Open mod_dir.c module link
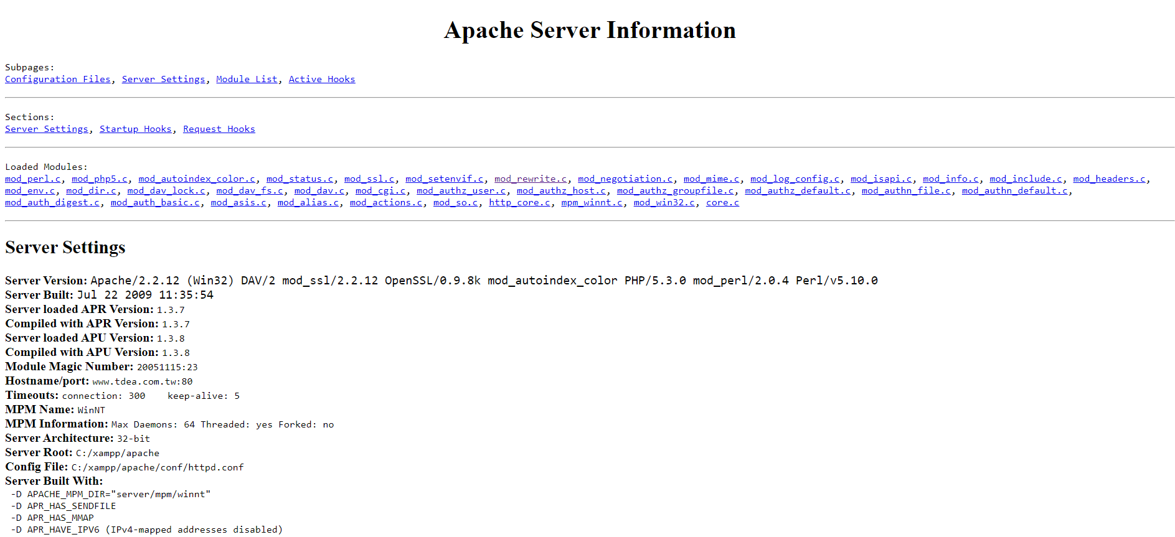The image size is (1175, 537). click(x=92, y=190)
